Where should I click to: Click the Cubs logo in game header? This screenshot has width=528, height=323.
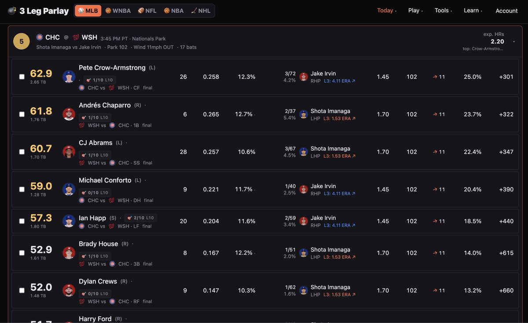pyautogui.click(x=40, y=37)
